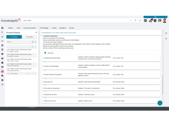Click the magnifier icon in main search bar
Image resolution: width=169 pixels, height=127 pixels.
click(140, 20)
